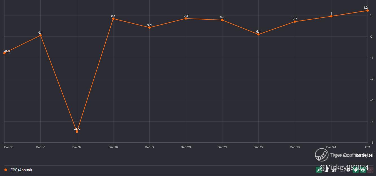Click the Dec '23 x-axis label
Screen dimensions: 376x176
295,147
